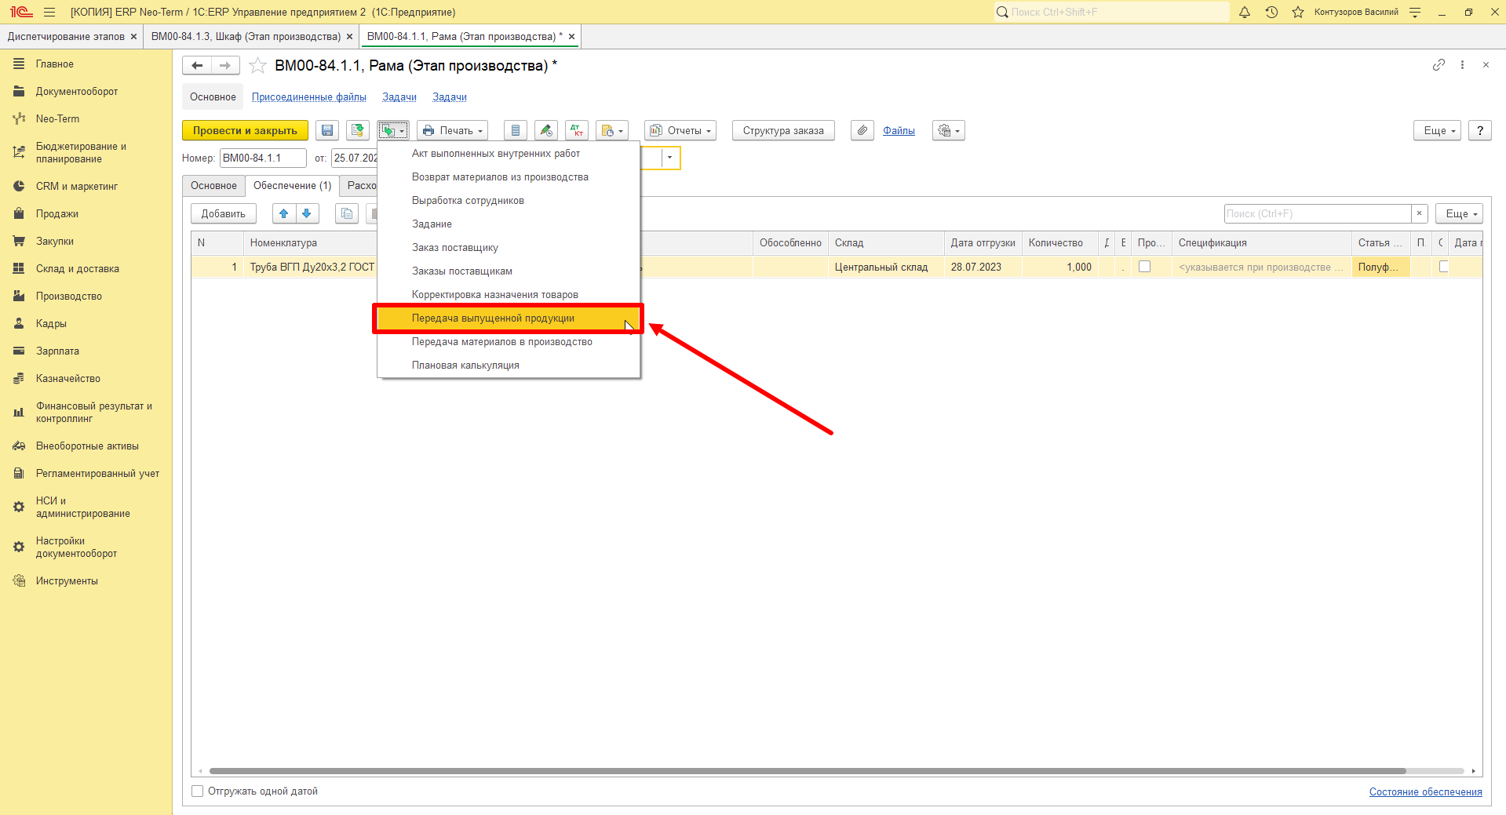Toggle the checkbox near the Дата column
Image resolution: width=1506 pixels, height=815 pixels.
pos(1443,267)
